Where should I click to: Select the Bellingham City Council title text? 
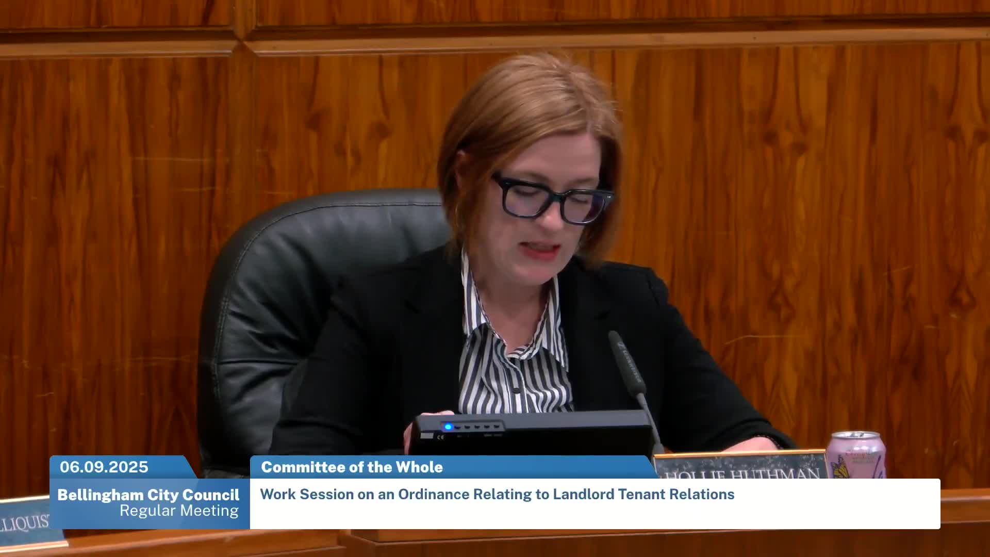(148, 495)
